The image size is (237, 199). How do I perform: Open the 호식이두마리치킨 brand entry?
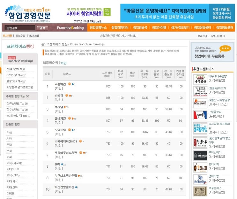coord(66,153)
